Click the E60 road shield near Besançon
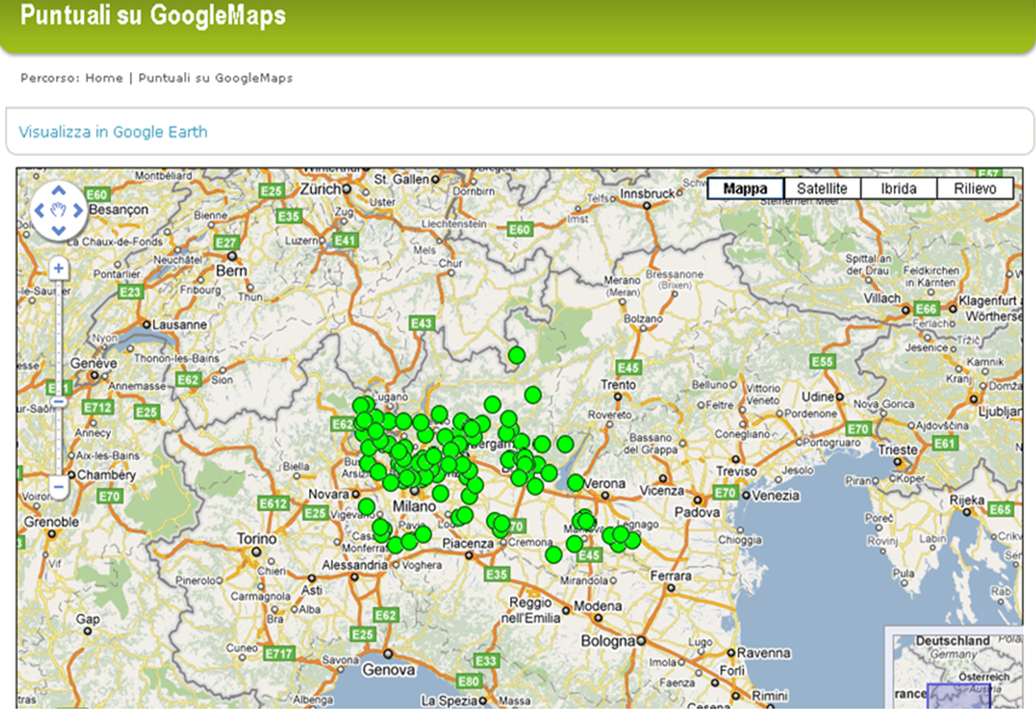This screenshot has width=1036, height=709. click(x=97, y=194)
